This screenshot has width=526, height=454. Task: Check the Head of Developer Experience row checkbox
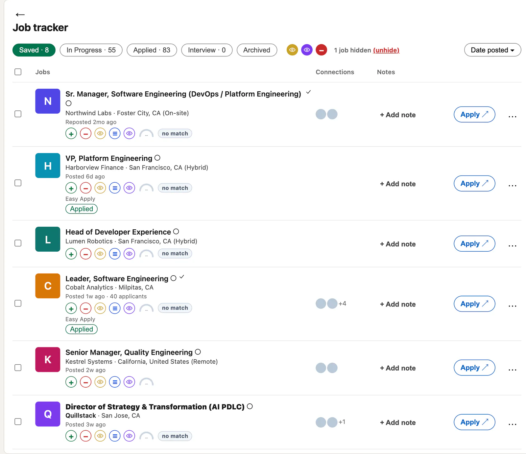click(x=18, y=243)
